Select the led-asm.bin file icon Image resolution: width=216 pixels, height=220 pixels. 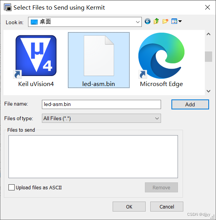[x=99, y=60]
